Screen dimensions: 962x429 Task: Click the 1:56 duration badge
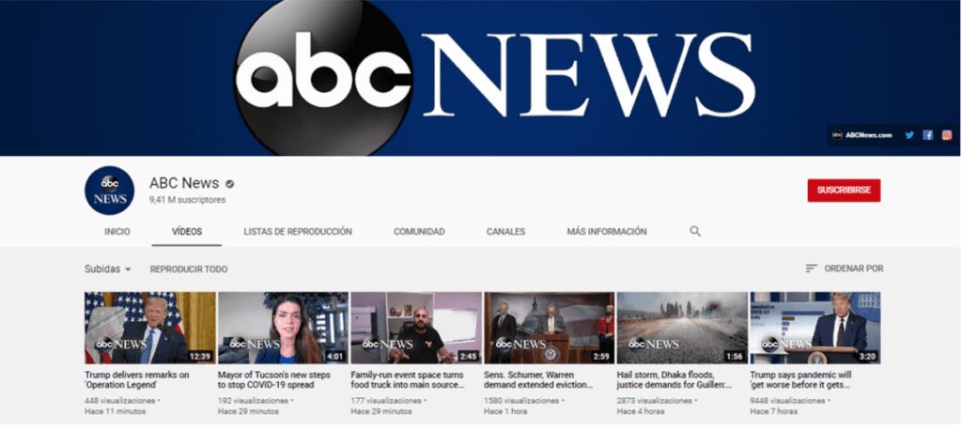pos(735,356)
